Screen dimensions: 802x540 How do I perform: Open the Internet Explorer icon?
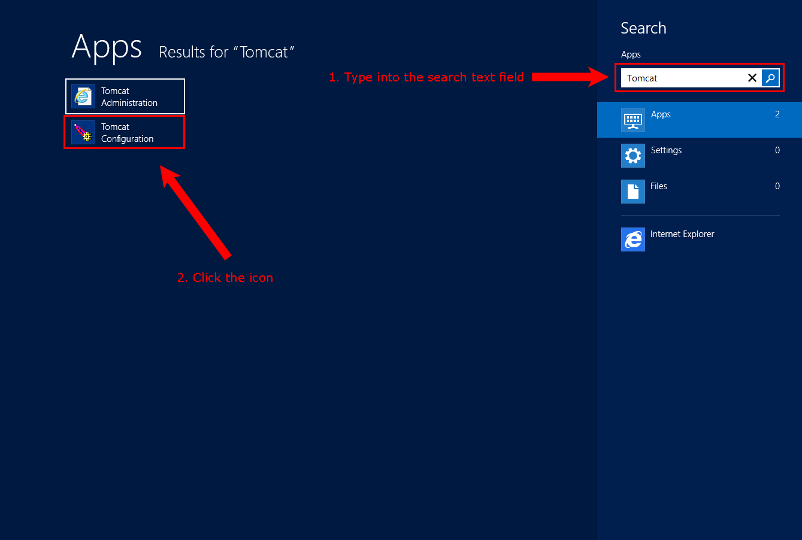[633, 239]
